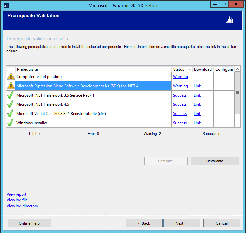Click the Dynamics app icon in the title bar
The width and height of the screenshot is (246, 233).
[7, 5]
